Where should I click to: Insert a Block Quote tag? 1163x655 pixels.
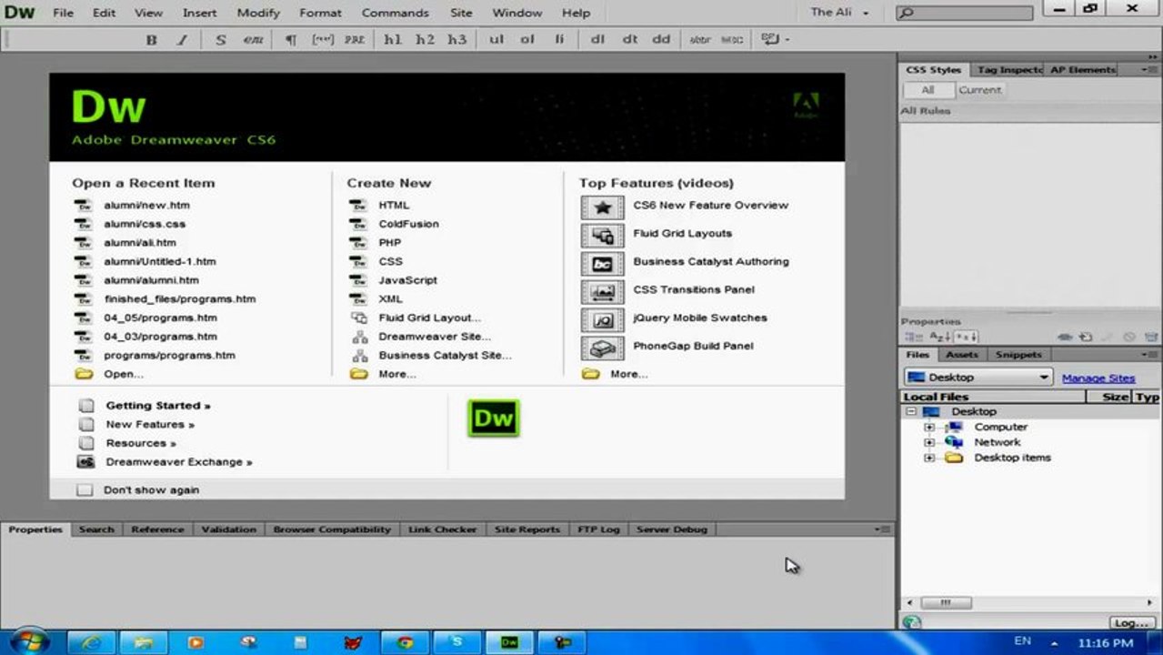[x=322, y=40]
